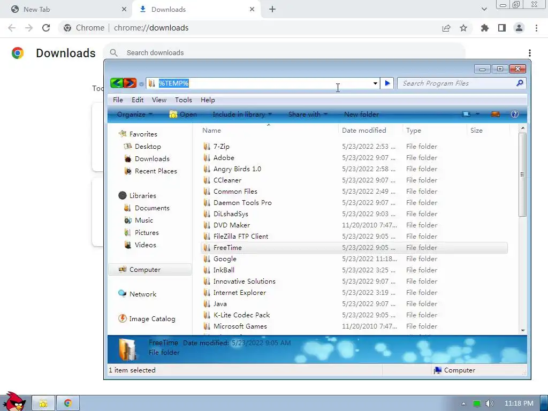Viewport: 548px width, 411px height.
Task: Show hidden tray icons arrow
Action: click(463, 404)
